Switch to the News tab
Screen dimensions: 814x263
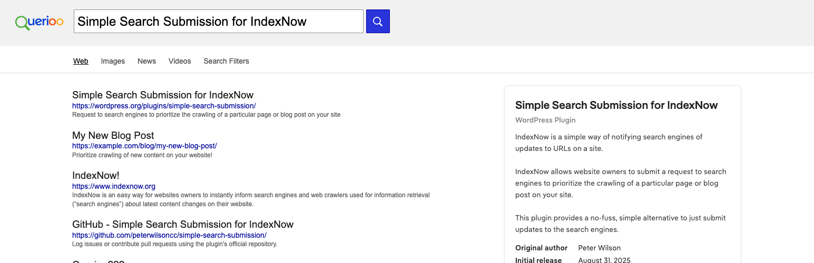pos(146,61)
